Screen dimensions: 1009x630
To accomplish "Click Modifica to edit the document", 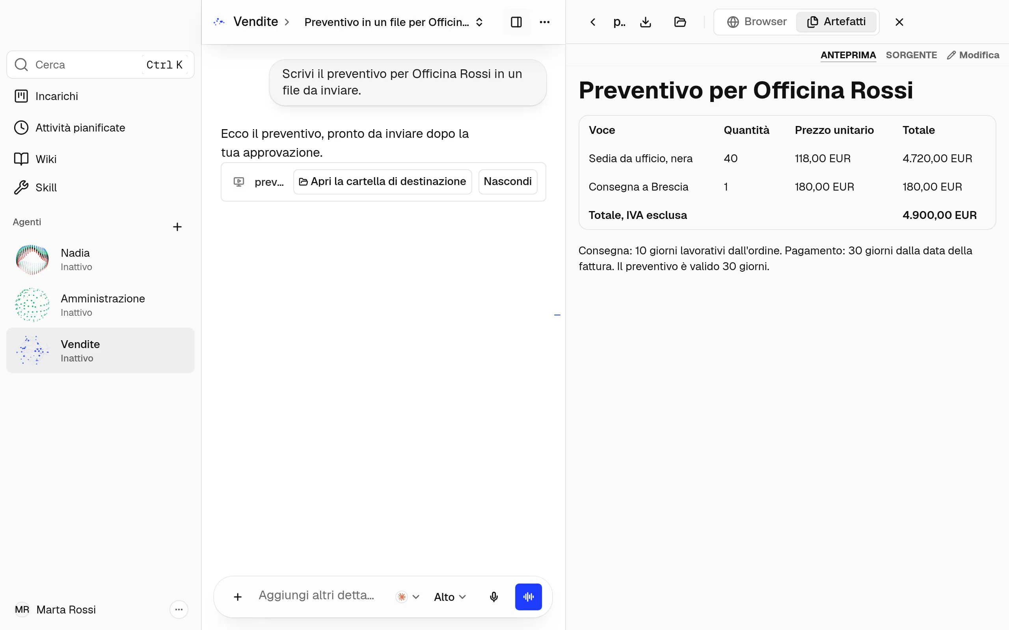I will pos(973,55).
